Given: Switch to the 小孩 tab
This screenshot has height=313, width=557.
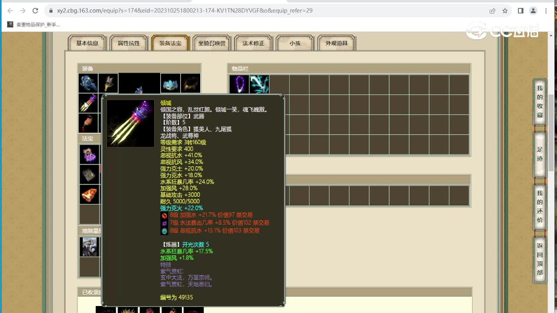Looking at the screenshot, I should (295, 43).
